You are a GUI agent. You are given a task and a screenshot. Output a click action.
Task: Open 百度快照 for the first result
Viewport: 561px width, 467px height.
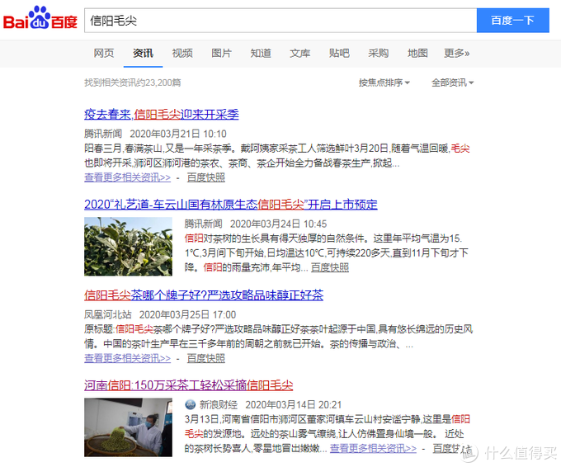[x=206, y=177]
